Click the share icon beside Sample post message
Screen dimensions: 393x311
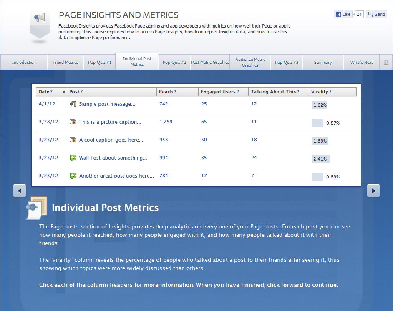coord(73,104)
